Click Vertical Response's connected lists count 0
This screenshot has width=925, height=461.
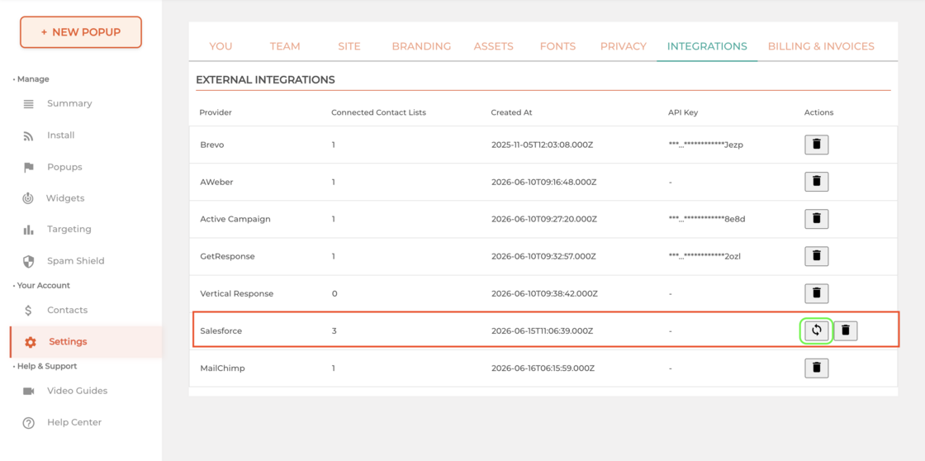334,293
